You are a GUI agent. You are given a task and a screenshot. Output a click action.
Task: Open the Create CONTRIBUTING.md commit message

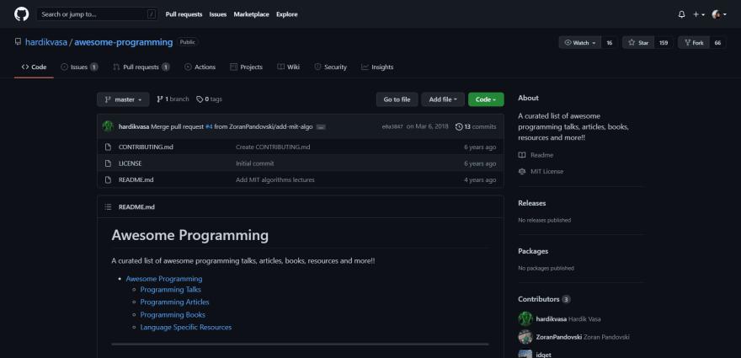pos(273,147)
